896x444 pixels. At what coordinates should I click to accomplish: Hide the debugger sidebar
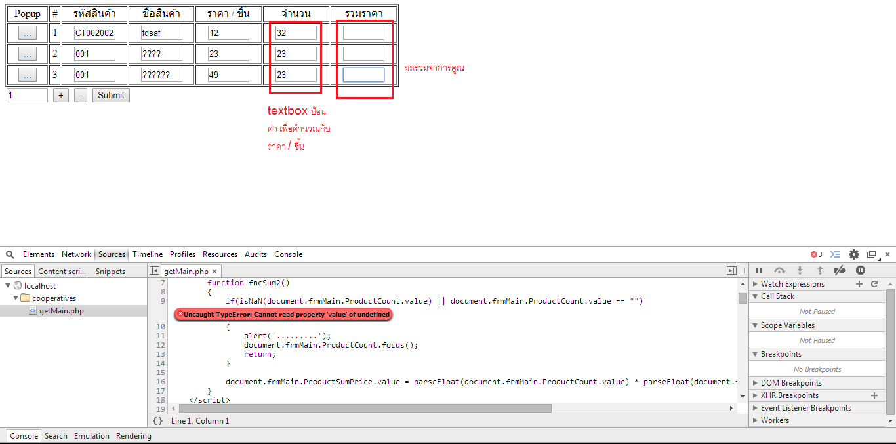coord(731,271)
